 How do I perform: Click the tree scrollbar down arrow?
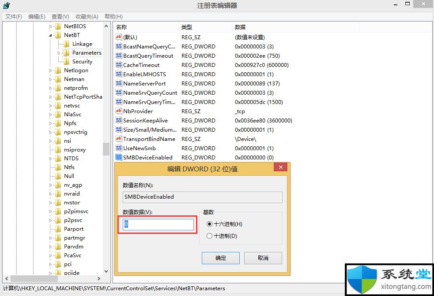pyautogui.click(x=106, y=271)
